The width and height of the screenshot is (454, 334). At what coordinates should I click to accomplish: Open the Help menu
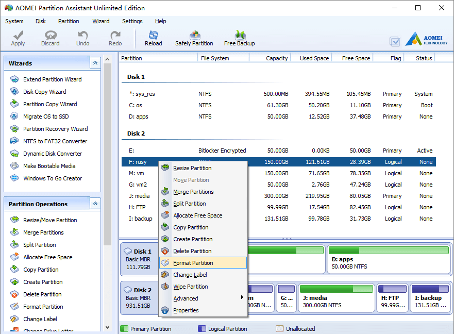(160, 21)
